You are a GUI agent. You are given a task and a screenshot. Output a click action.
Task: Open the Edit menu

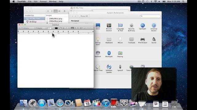pyautogui.click(x=36, y=2)
